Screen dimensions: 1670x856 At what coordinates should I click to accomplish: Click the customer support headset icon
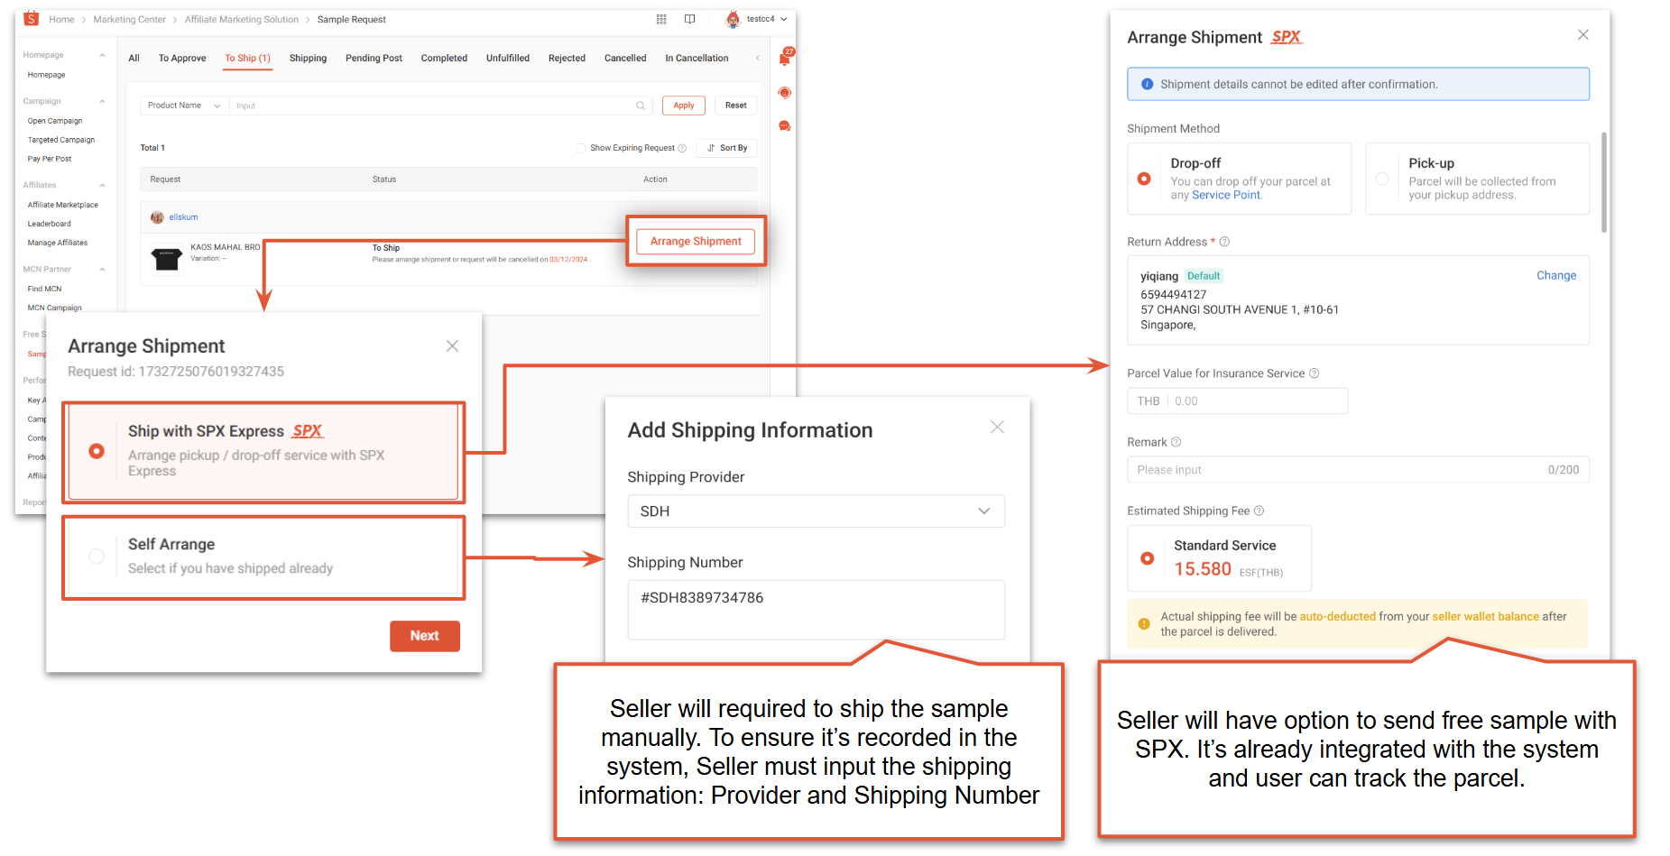click(x=784, y=92)
